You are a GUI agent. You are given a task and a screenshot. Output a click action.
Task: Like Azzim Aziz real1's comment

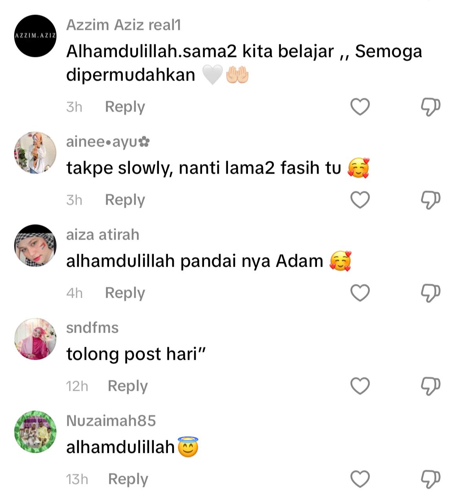pos(360,107)
